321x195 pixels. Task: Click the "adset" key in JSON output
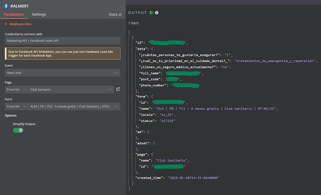tap(142, 143)
